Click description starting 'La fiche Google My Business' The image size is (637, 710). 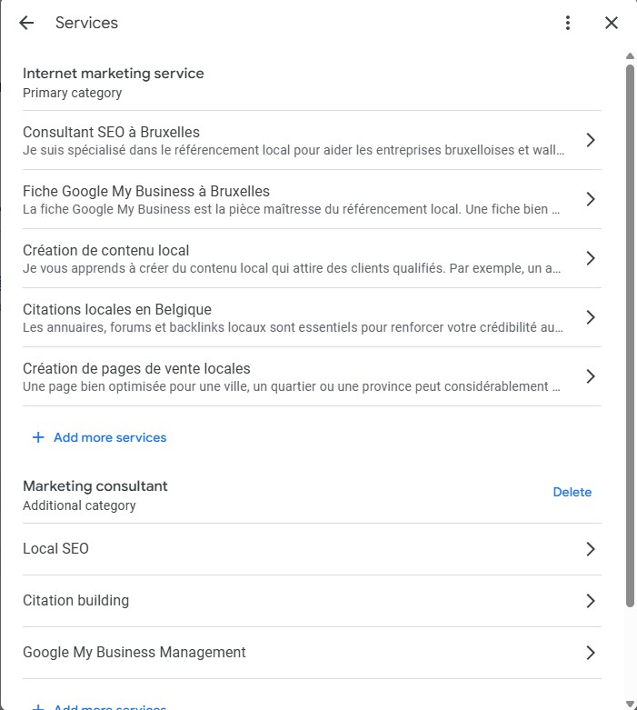[x=291, y=209]
